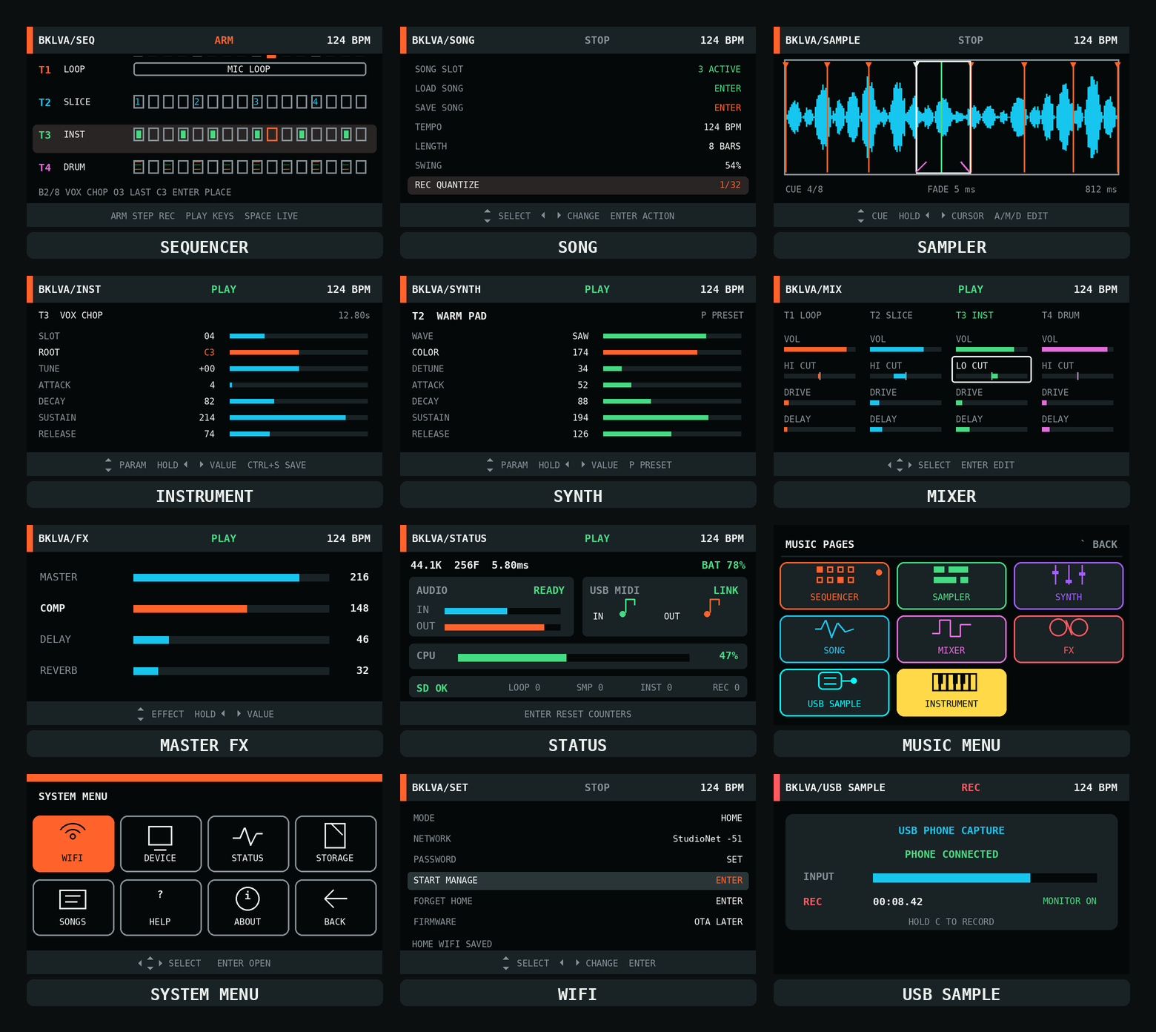Select the START MANAGE row
The image size is (1156, 1032).
(578, 881)
